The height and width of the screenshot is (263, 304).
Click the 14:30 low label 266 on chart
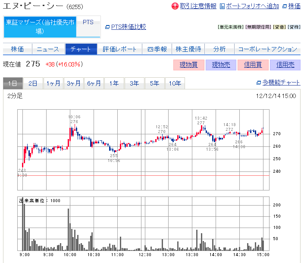tap(239, 144)
